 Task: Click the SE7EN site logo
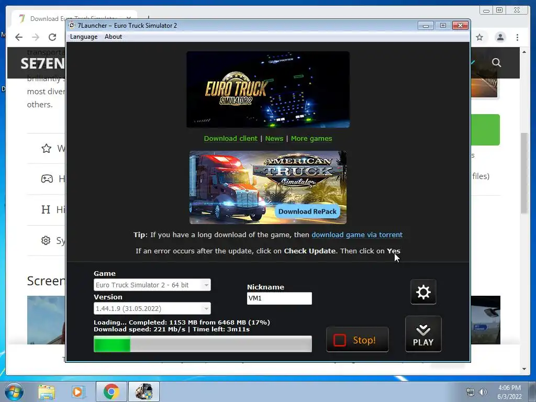pyautogui.click(x=42, y=63)
